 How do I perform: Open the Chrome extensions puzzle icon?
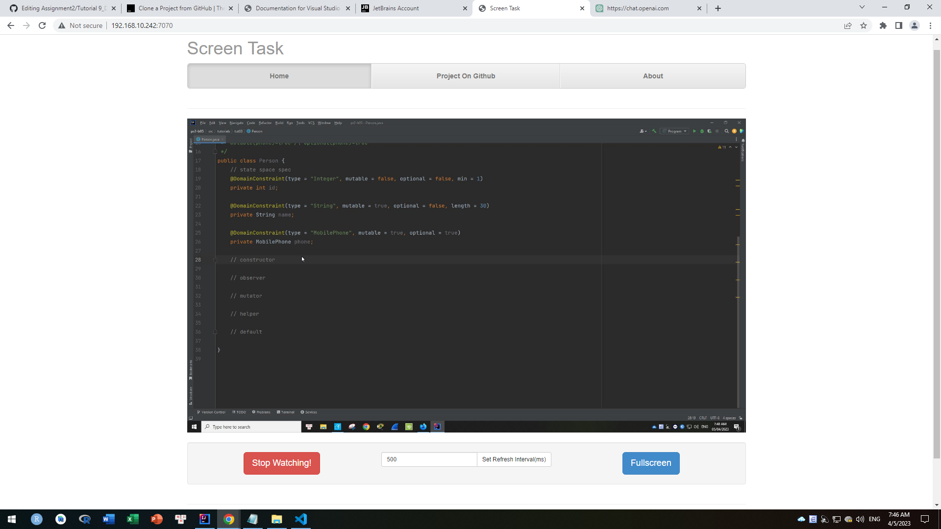[883, 25]
